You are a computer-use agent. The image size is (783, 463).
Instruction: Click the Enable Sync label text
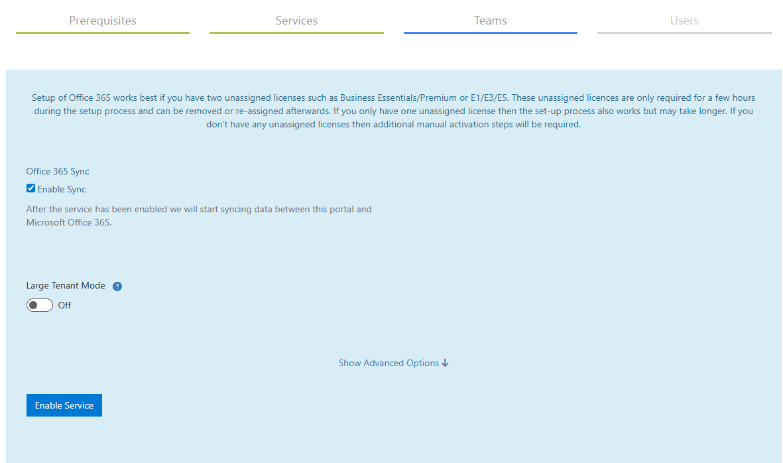click(62, 190)
